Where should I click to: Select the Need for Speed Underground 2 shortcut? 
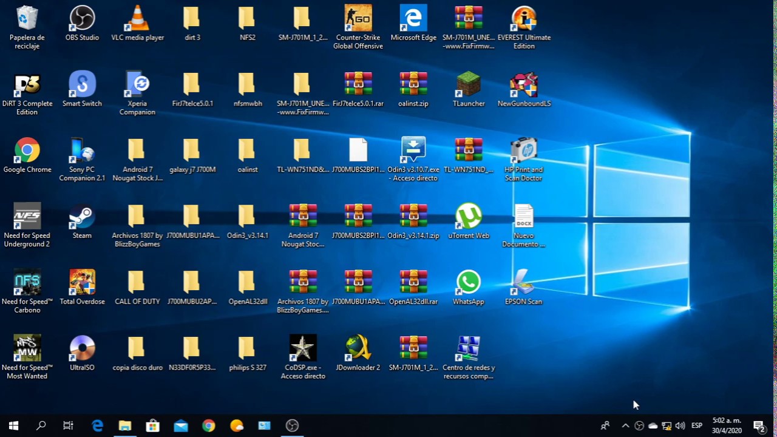pos(27,226)
